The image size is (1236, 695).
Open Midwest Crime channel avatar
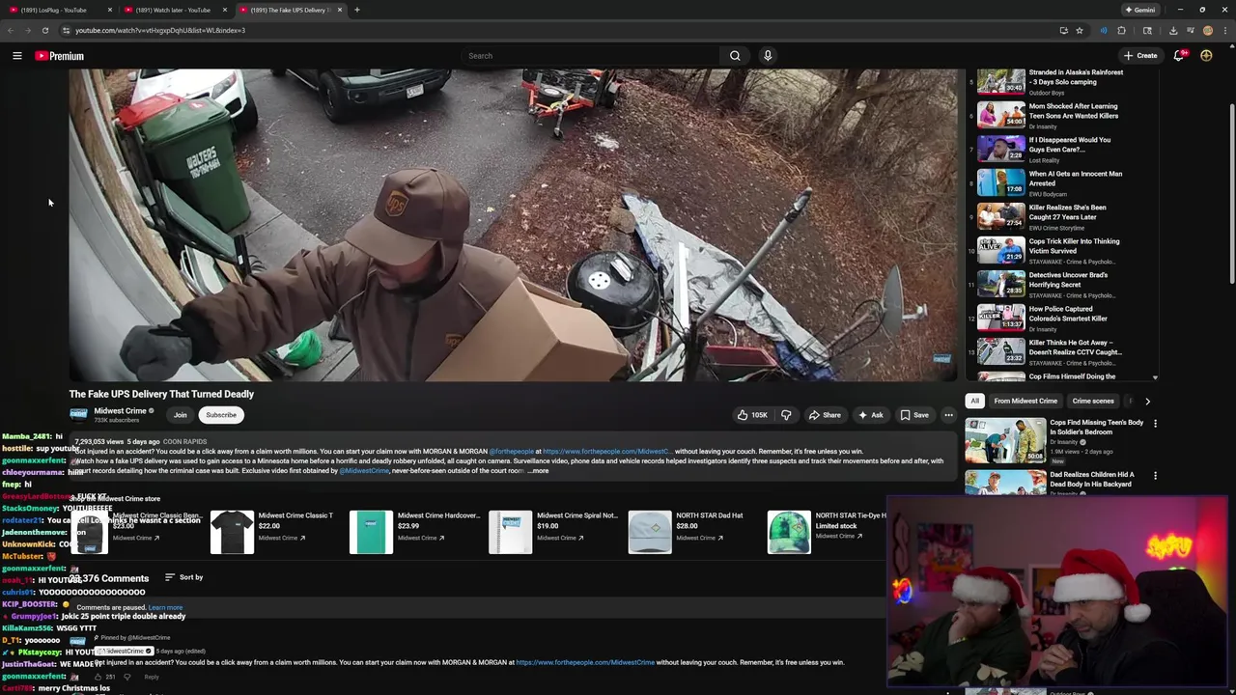[78, 414]
